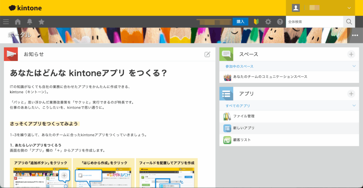Open あなたのチームのコミュニケーションスペース
This screenshot has height=188, width=363.
270,76
